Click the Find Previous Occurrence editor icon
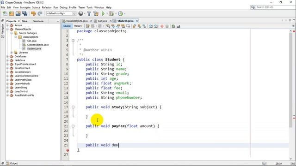 [113, 26]
